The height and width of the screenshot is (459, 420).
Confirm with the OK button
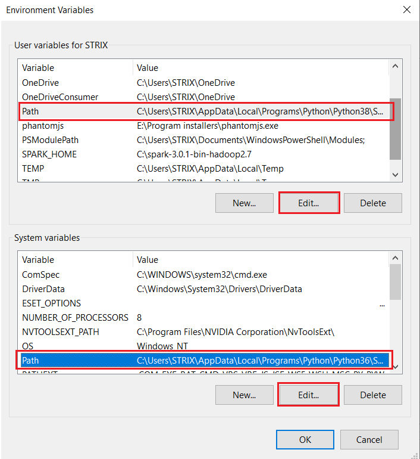(305, 440)
